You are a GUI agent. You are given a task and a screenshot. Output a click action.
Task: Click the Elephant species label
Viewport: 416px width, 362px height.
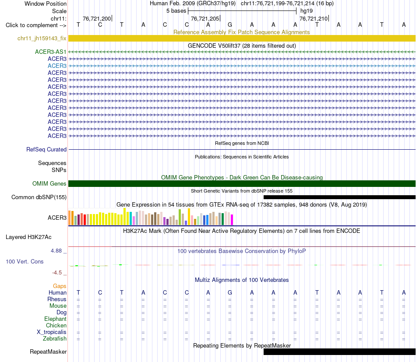(55, 319)
